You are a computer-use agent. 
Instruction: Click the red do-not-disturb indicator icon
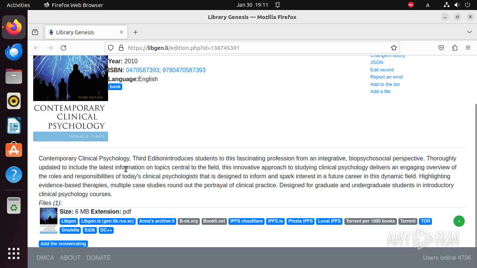pos(411,5)
